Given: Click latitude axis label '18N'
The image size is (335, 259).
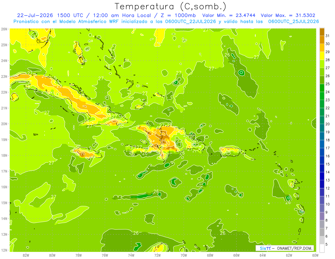Looking at the screenshot, I should point(4,155).
